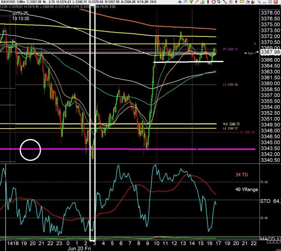
Task: Click the L4 3348.57 level label
Action: coord(231,128)
